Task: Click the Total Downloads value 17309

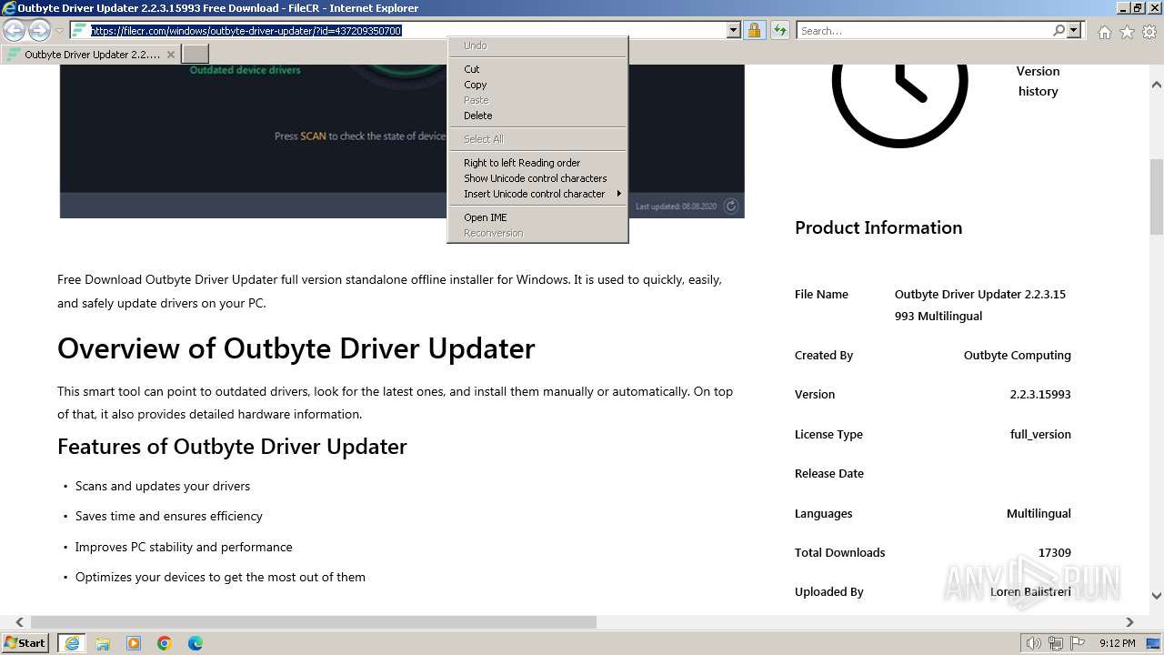Action: click(x=1055, y=553)
